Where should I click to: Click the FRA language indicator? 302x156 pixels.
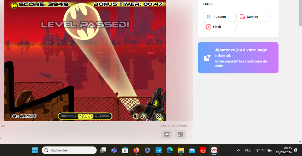248,150
